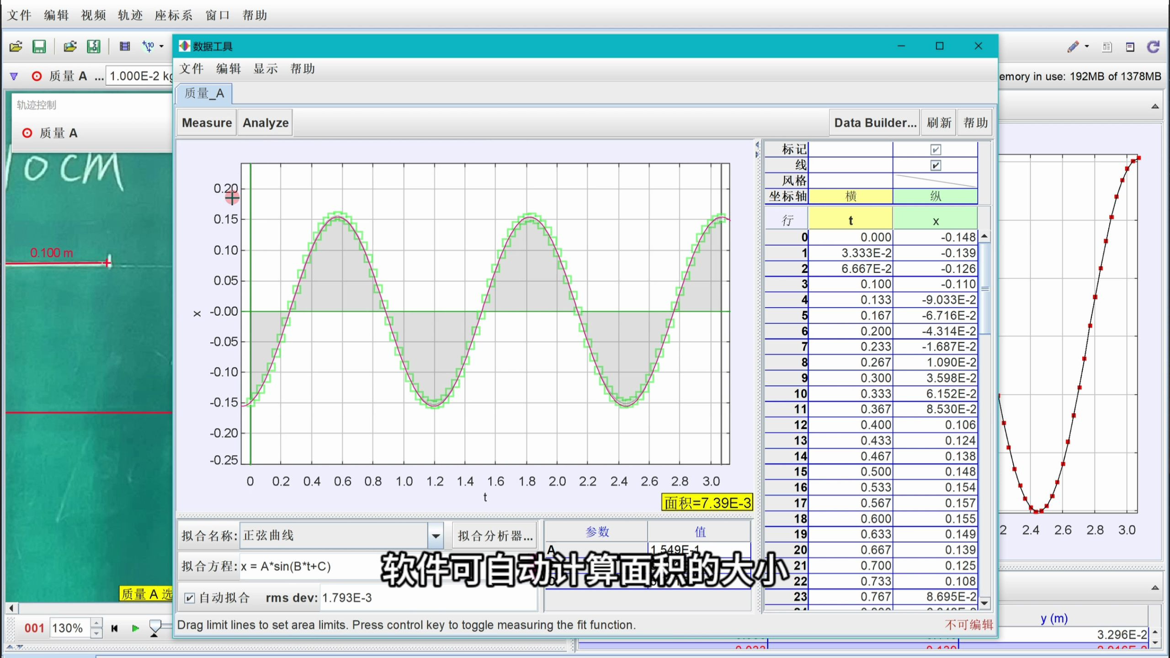The width and height of the screenshot is (1170, 658).
Task: Click the open file folder icon
Action: coord(16,47)
